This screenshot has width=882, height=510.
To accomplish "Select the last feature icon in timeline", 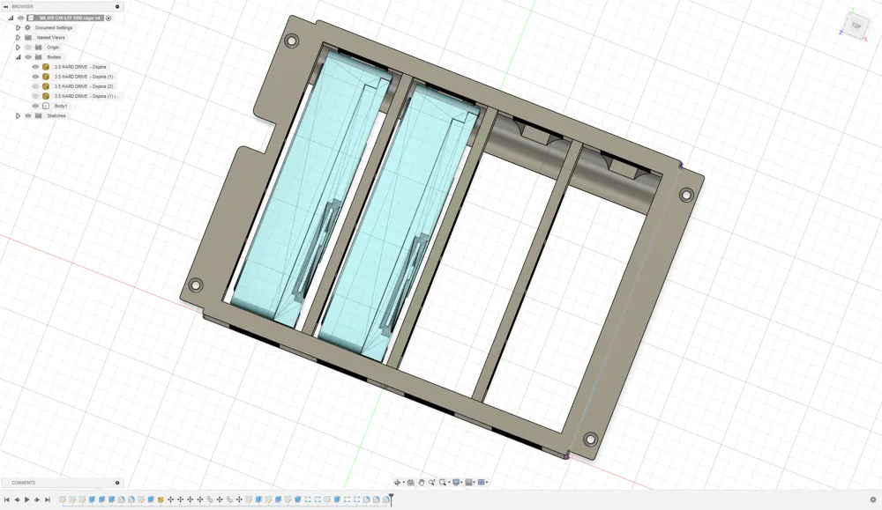I will 386,499.
